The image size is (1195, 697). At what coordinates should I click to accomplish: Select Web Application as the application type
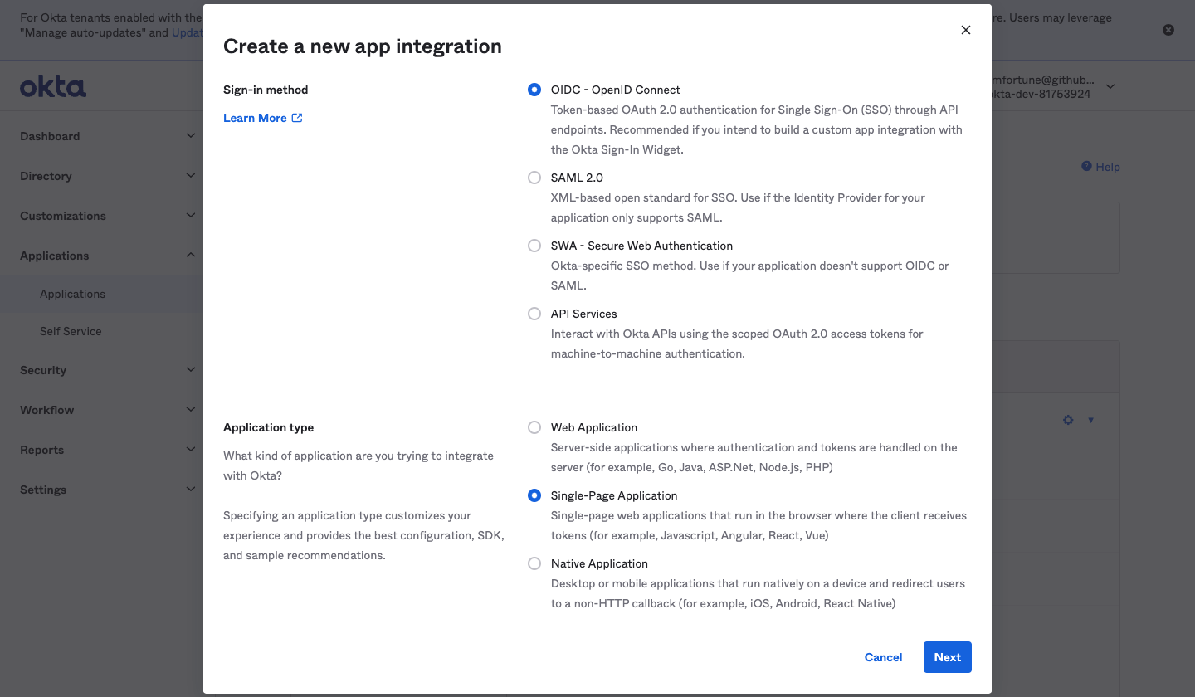(x=534, y=426)
